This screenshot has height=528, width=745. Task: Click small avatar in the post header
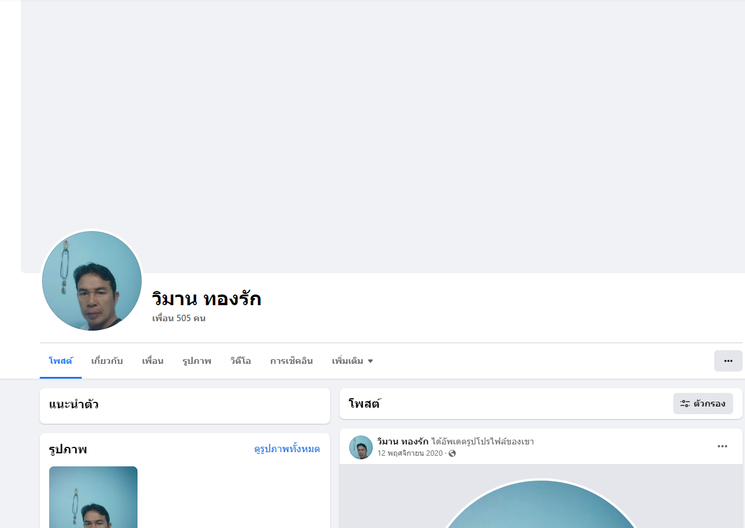coord(361,447)
